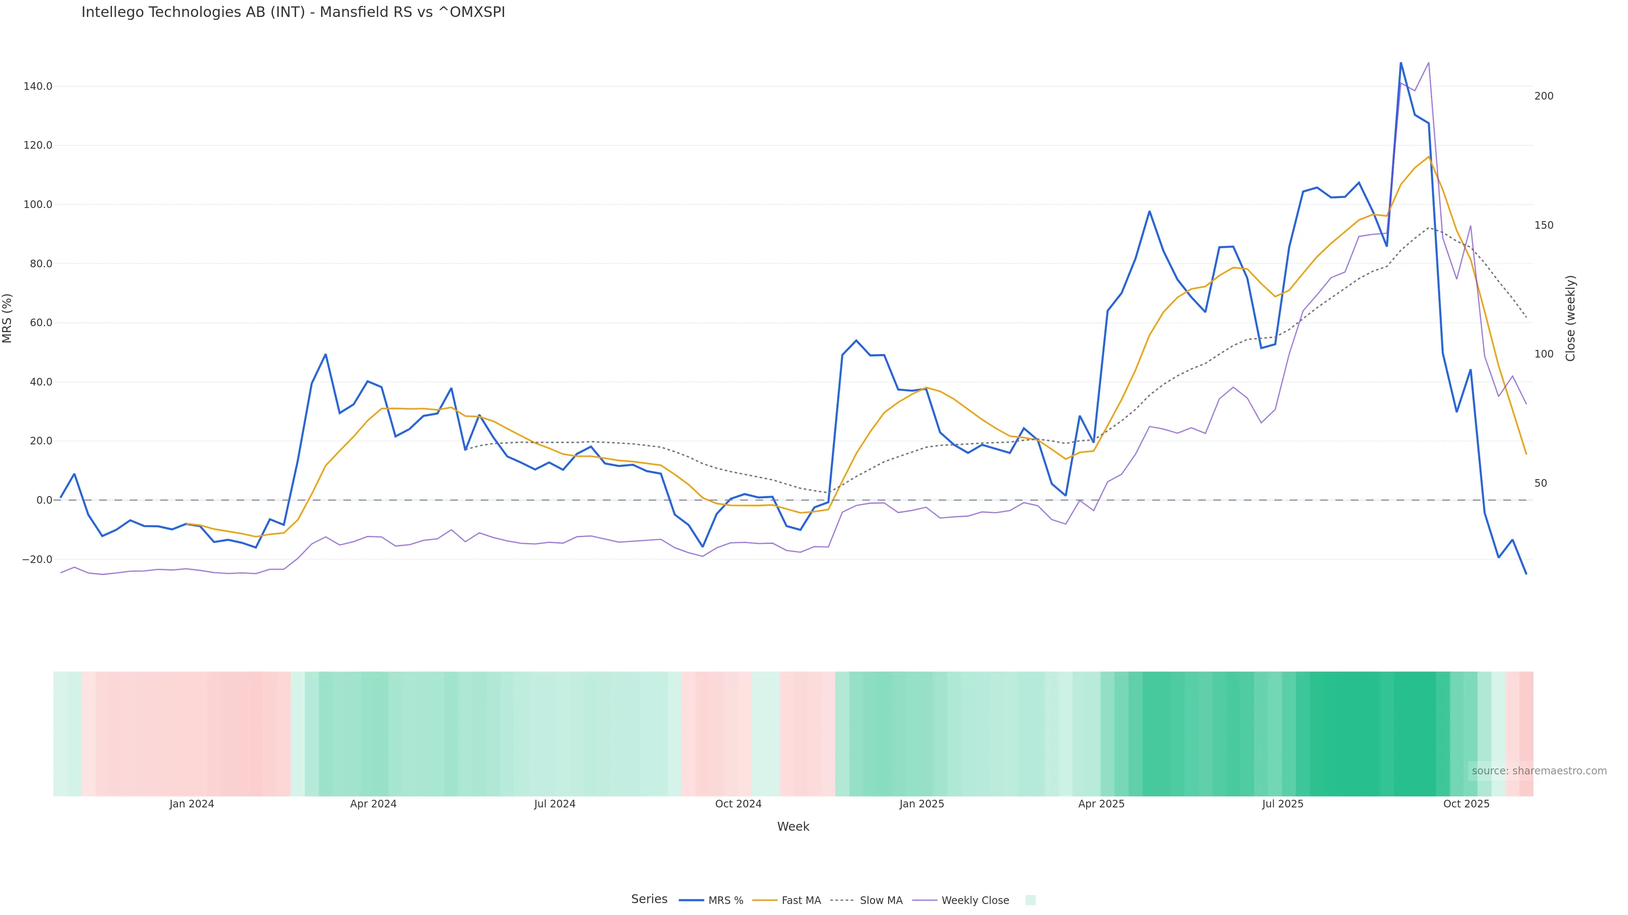Click the 140.0 y-axis tick label
This screenshot has height=915, width=1628.
point(38,86)
